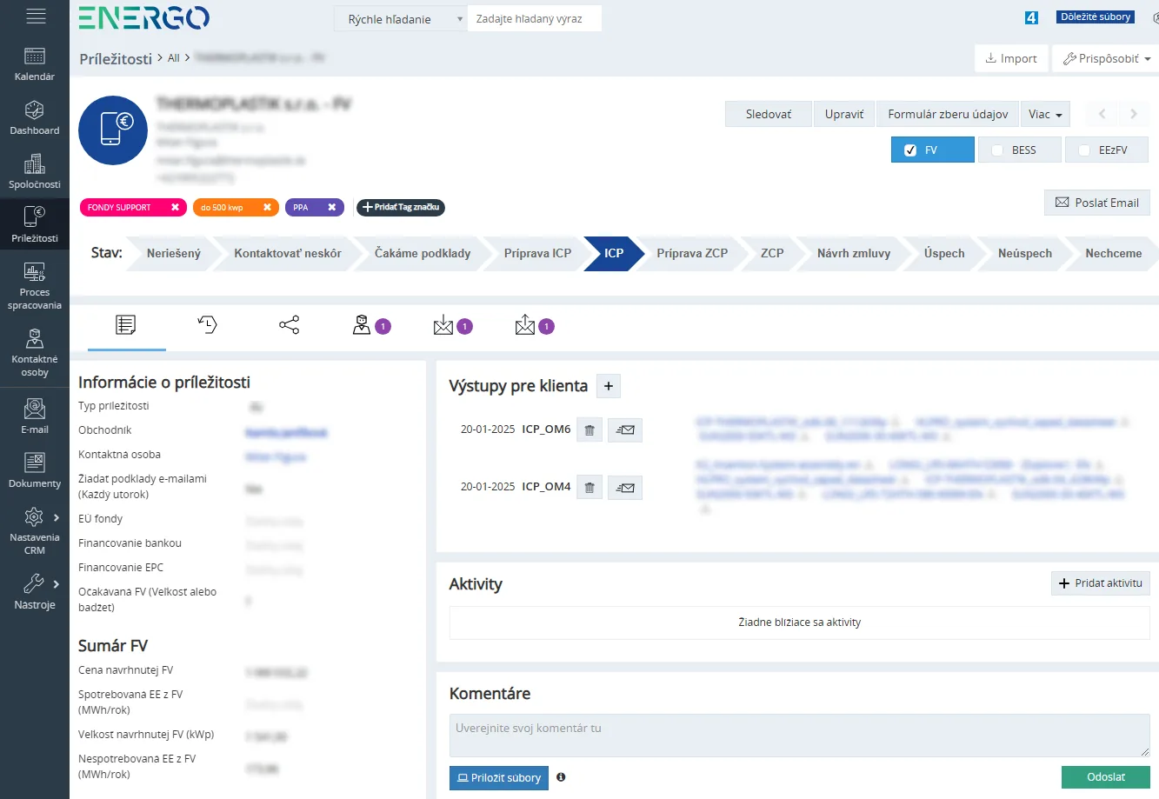Viewport: 1159px width, 799px height.
Task: Open the share connections tab icon
Action: click(290, 325)
